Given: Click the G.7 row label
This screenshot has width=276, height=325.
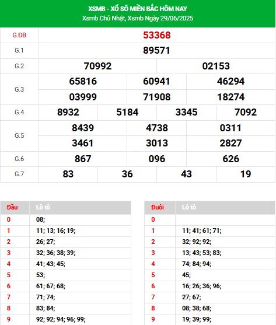Looking at the screenshot, I should [x=19, y=174].
